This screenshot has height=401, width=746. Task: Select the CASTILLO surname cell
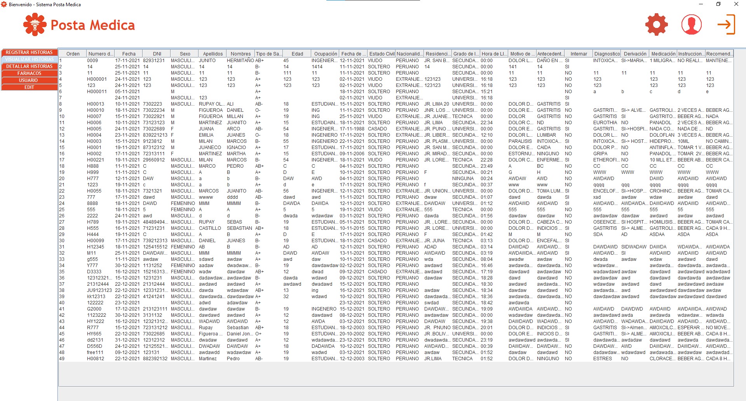(x=212, y=228)
